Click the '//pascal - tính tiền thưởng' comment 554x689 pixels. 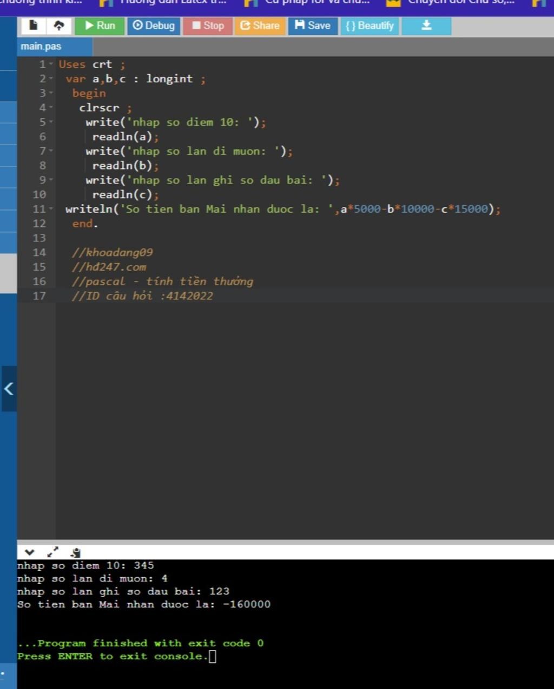[163, 281]
